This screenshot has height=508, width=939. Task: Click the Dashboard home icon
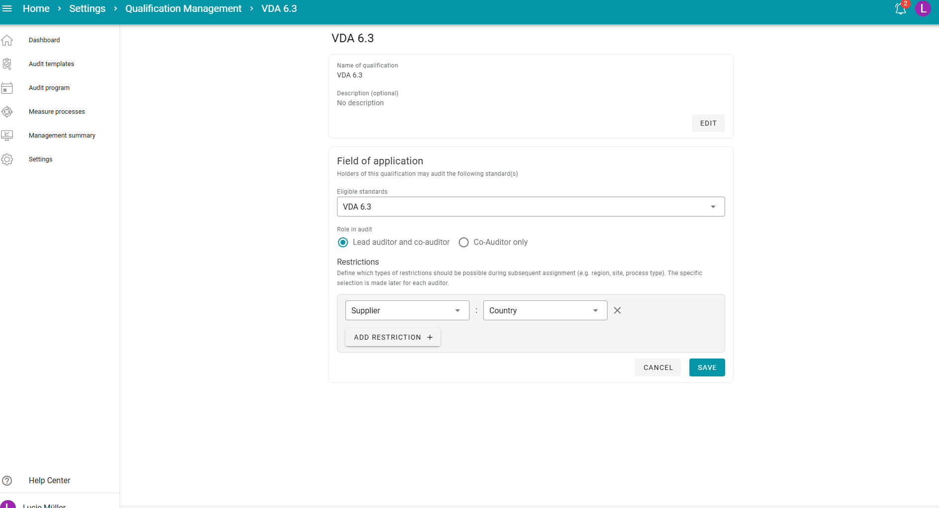point(7,40)
